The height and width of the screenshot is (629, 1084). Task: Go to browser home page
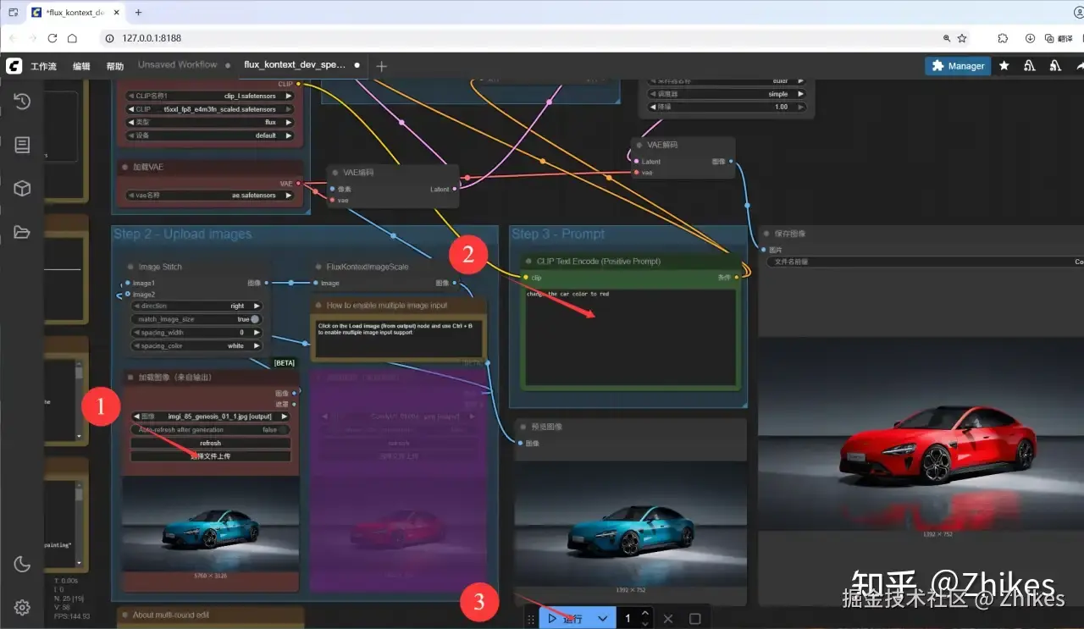point(72,38)
